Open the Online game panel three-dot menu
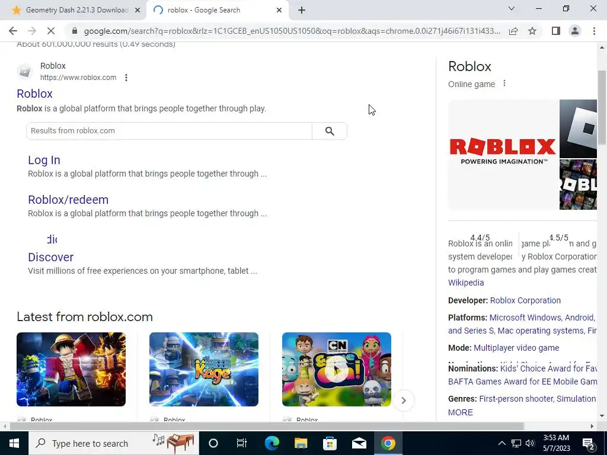 pos(504,83)
